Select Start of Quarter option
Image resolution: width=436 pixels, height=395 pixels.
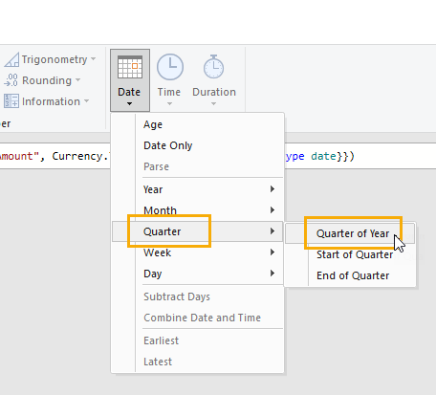350,254
